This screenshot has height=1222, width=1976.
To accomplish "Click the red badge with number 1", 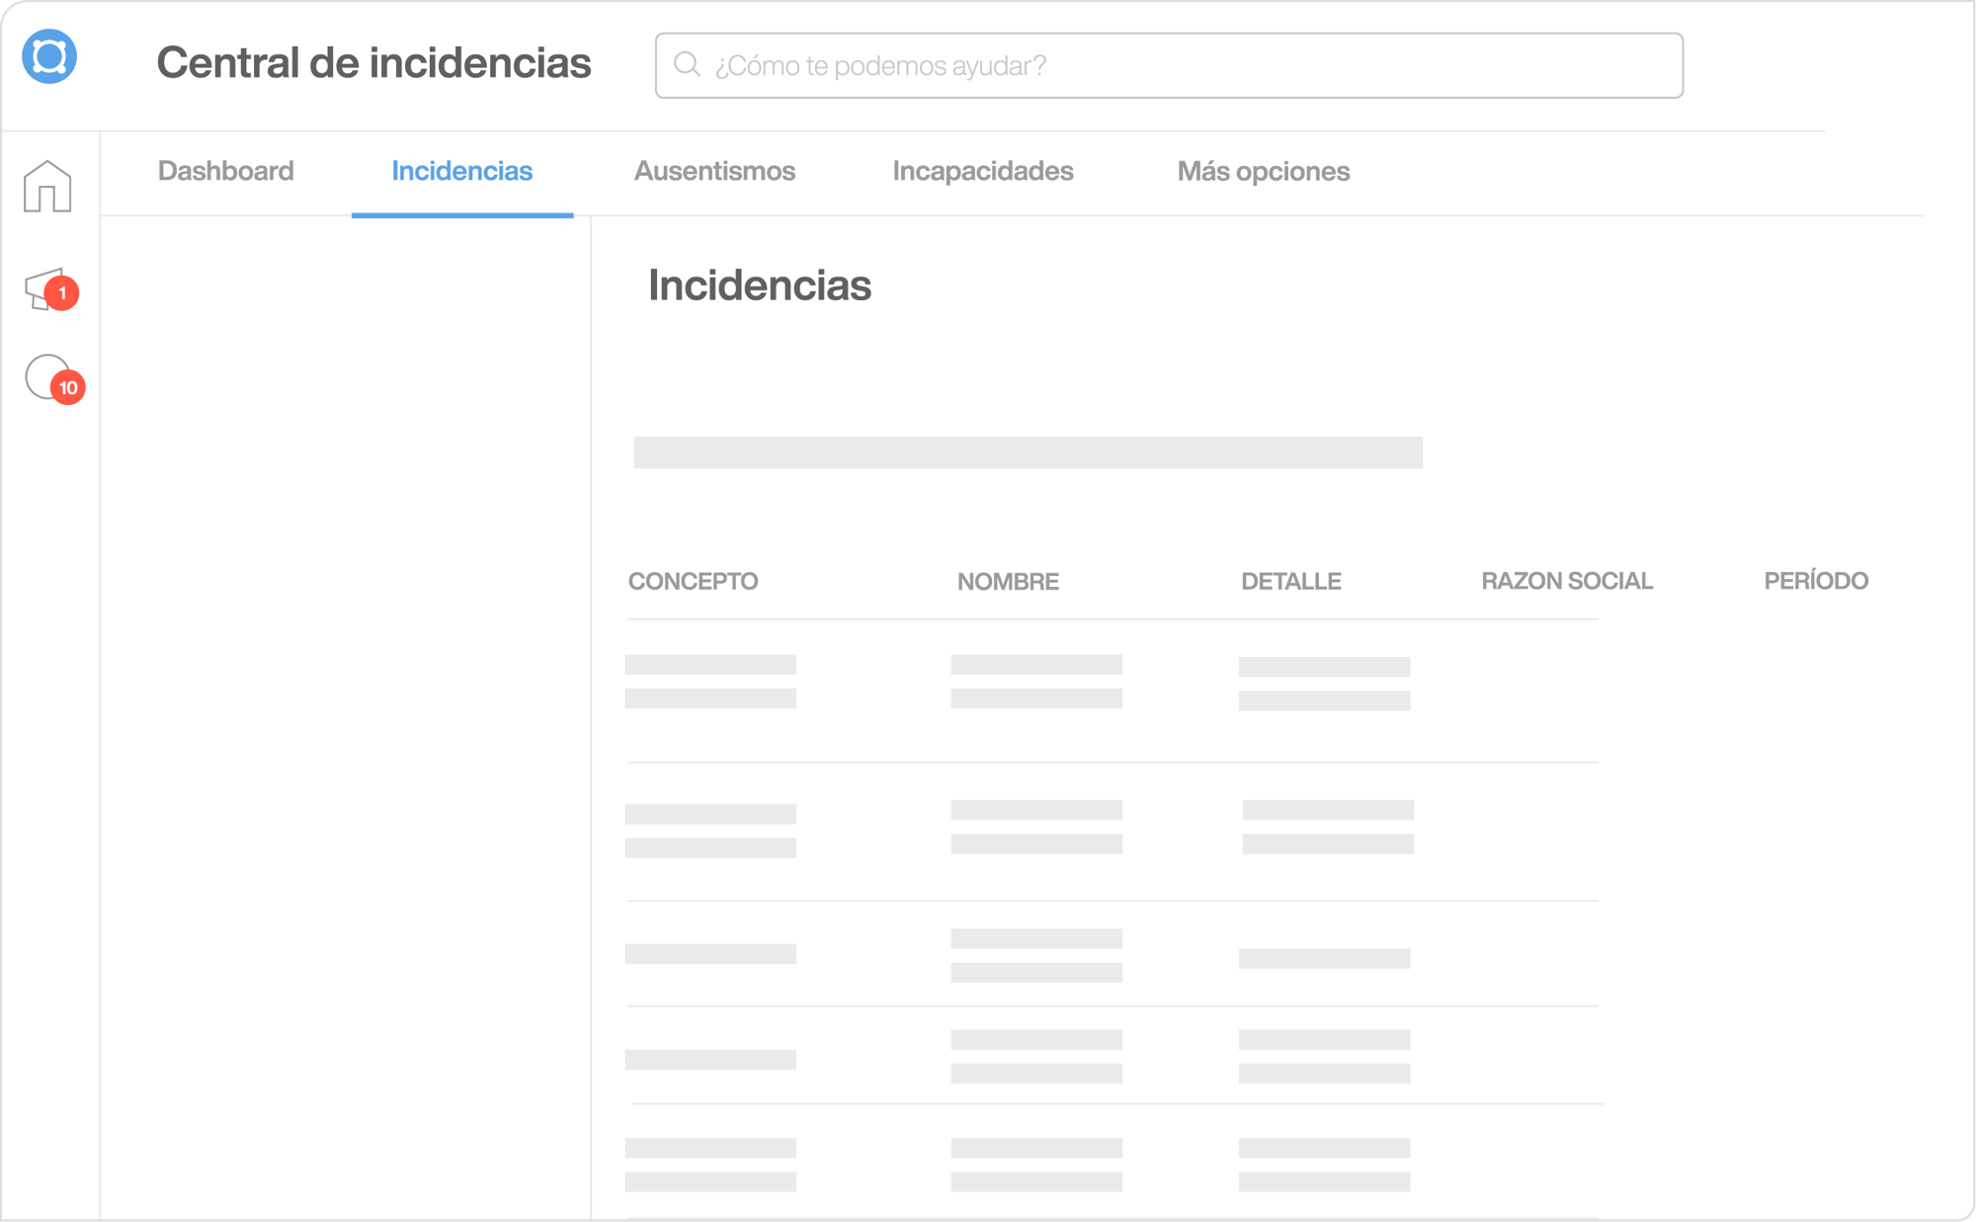I will click(63, 292).
